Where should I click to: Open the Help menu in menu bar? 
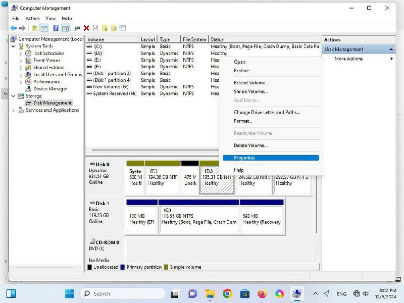(x=67, y=19)
